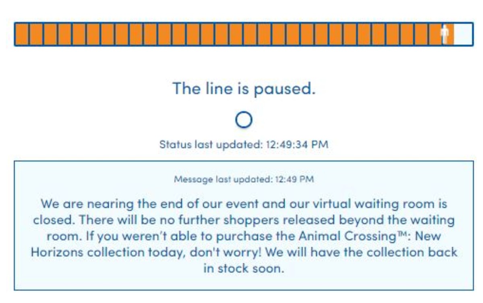Click the "Message last updated" label
483x303 pixels.
223,179
